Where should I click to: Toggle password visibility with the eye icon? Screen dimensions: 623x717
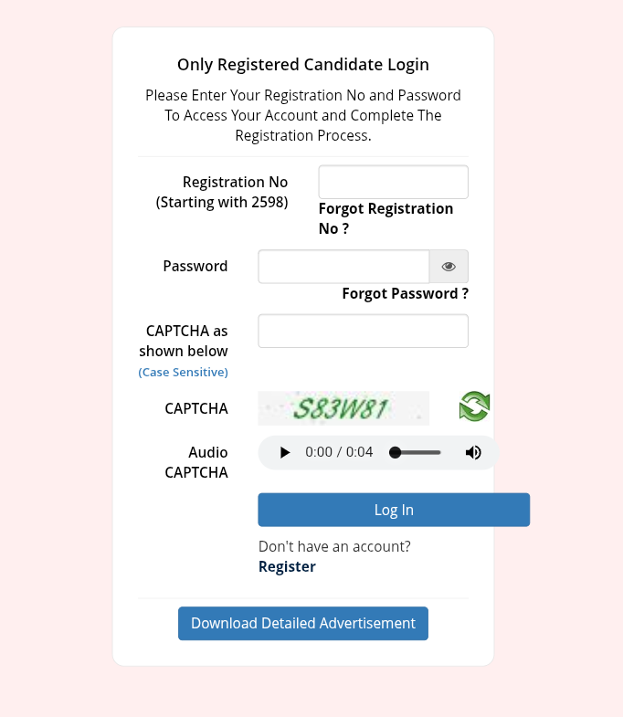[x=449, y=267]
